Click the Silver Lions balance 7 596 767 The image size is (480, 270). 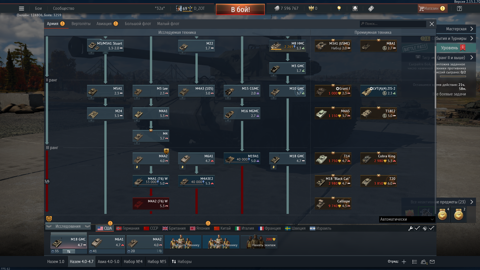point(286,9)
